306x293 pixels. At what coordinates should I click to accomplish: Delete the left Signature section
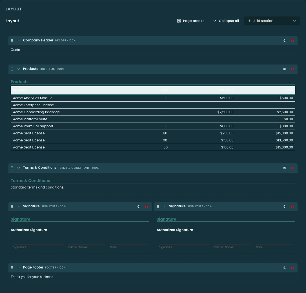coord(146,207)
